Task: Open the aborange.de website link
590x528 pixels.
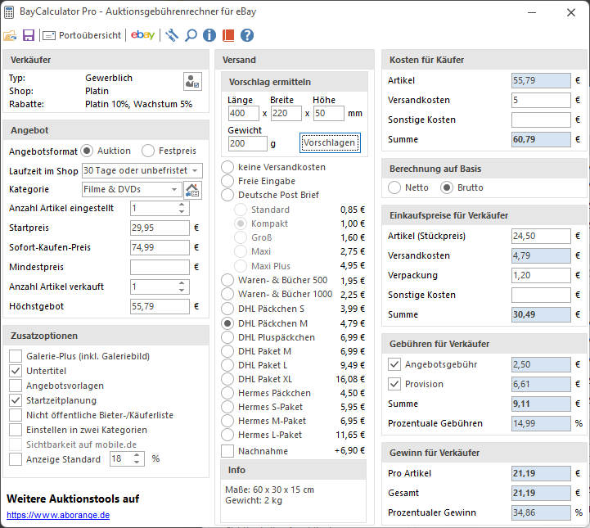Action: 58,515
